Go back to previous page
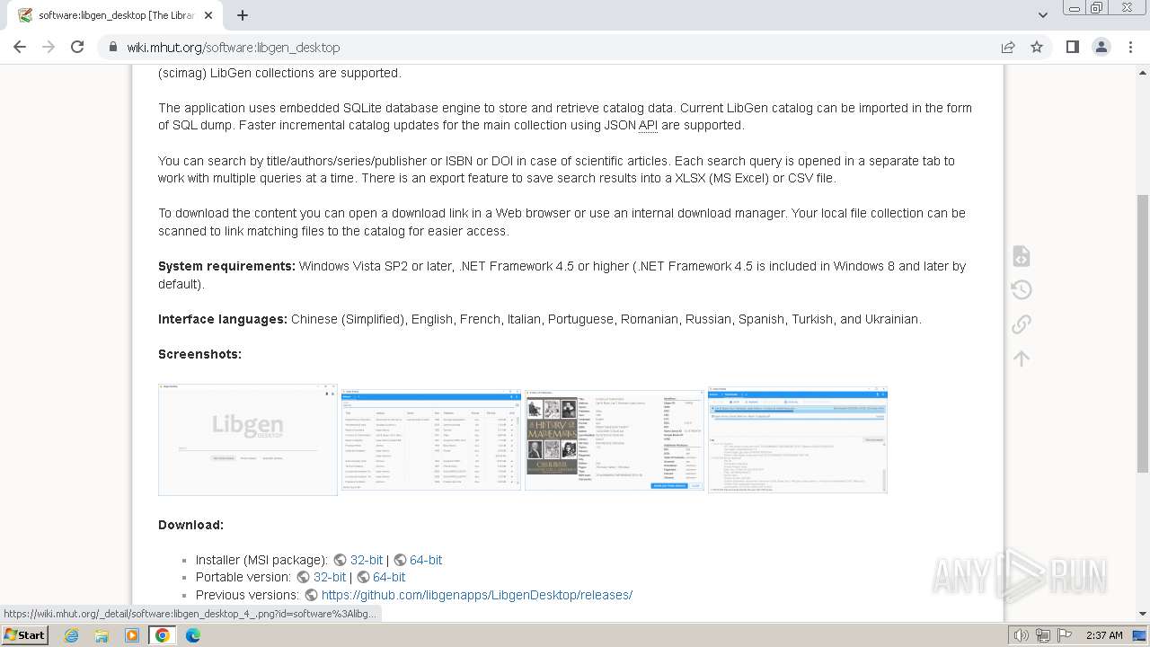 click(x=20, y=47)
